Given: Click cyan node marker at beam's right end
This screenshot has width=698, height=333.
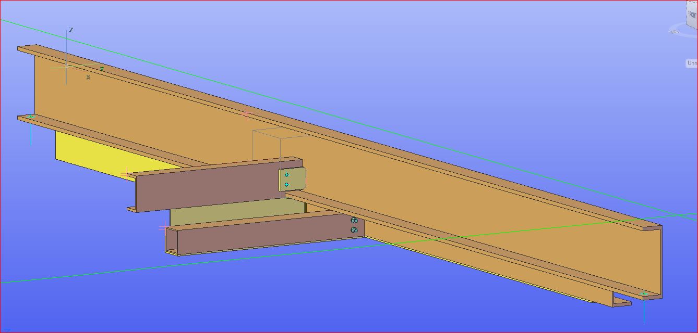Looking at the screenshot, I should 644,295.
